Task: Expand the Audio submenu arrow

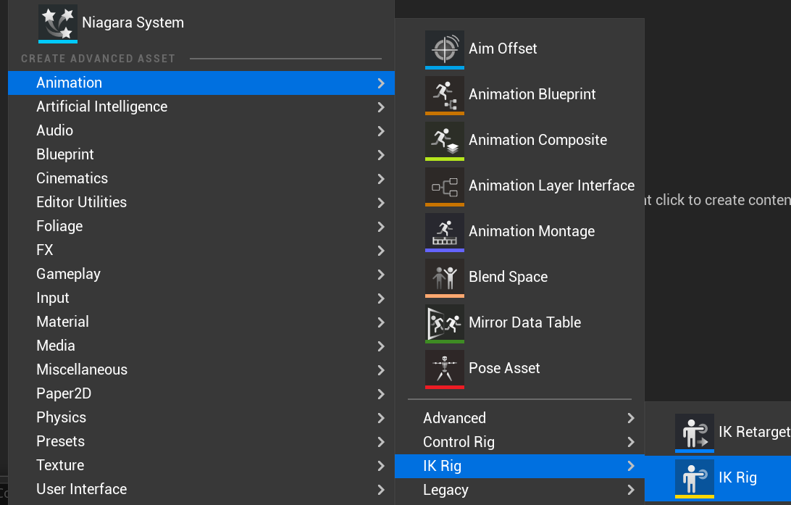Action: 381,131
